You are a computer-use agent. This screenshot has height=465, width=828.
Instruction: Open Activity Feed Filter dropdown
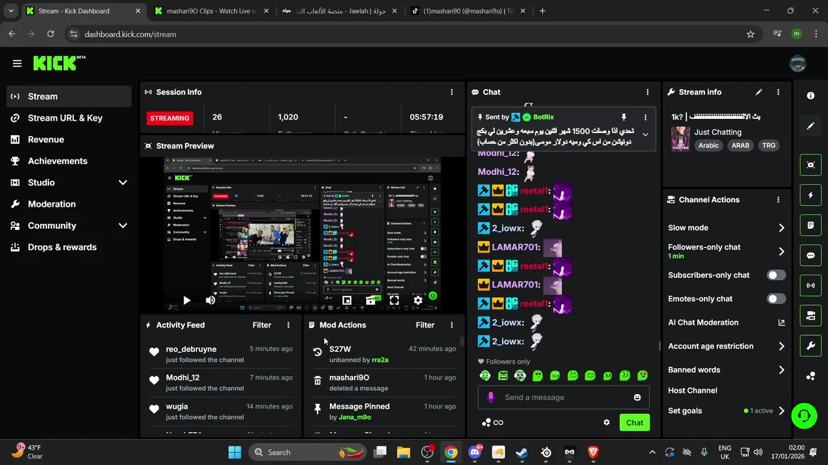point(261,325)
